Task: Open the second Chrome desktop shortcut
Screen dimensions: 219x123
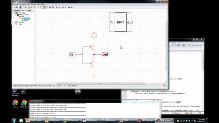Action: [x=24, y=104]
